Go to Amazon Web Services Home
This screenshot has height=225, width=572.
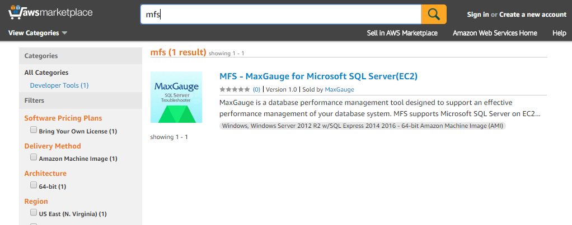click(495, 33)
